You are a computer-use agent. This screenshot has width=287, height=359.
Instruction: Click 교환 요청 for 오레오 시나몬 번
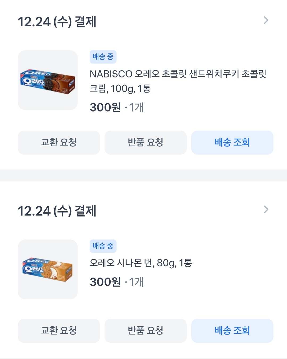pyautogui.click(x=59, y=331)
